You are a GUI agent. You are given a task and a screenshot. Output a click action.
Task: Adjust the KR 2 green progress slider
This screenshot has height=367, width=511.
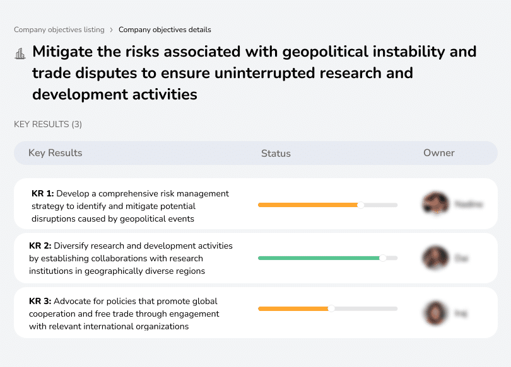(x=327, y=257)
